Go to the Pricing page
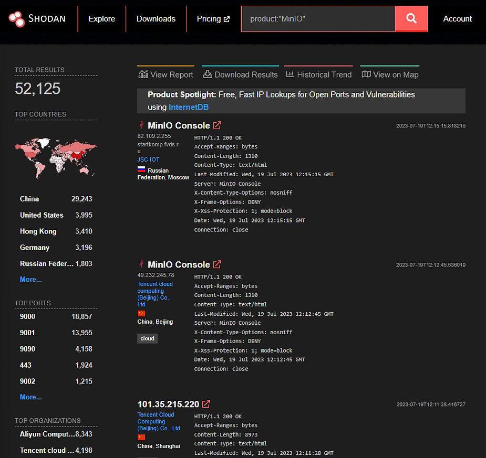Image resolution: width=486 pixels, height=458 pixels. tap(213, 19)
